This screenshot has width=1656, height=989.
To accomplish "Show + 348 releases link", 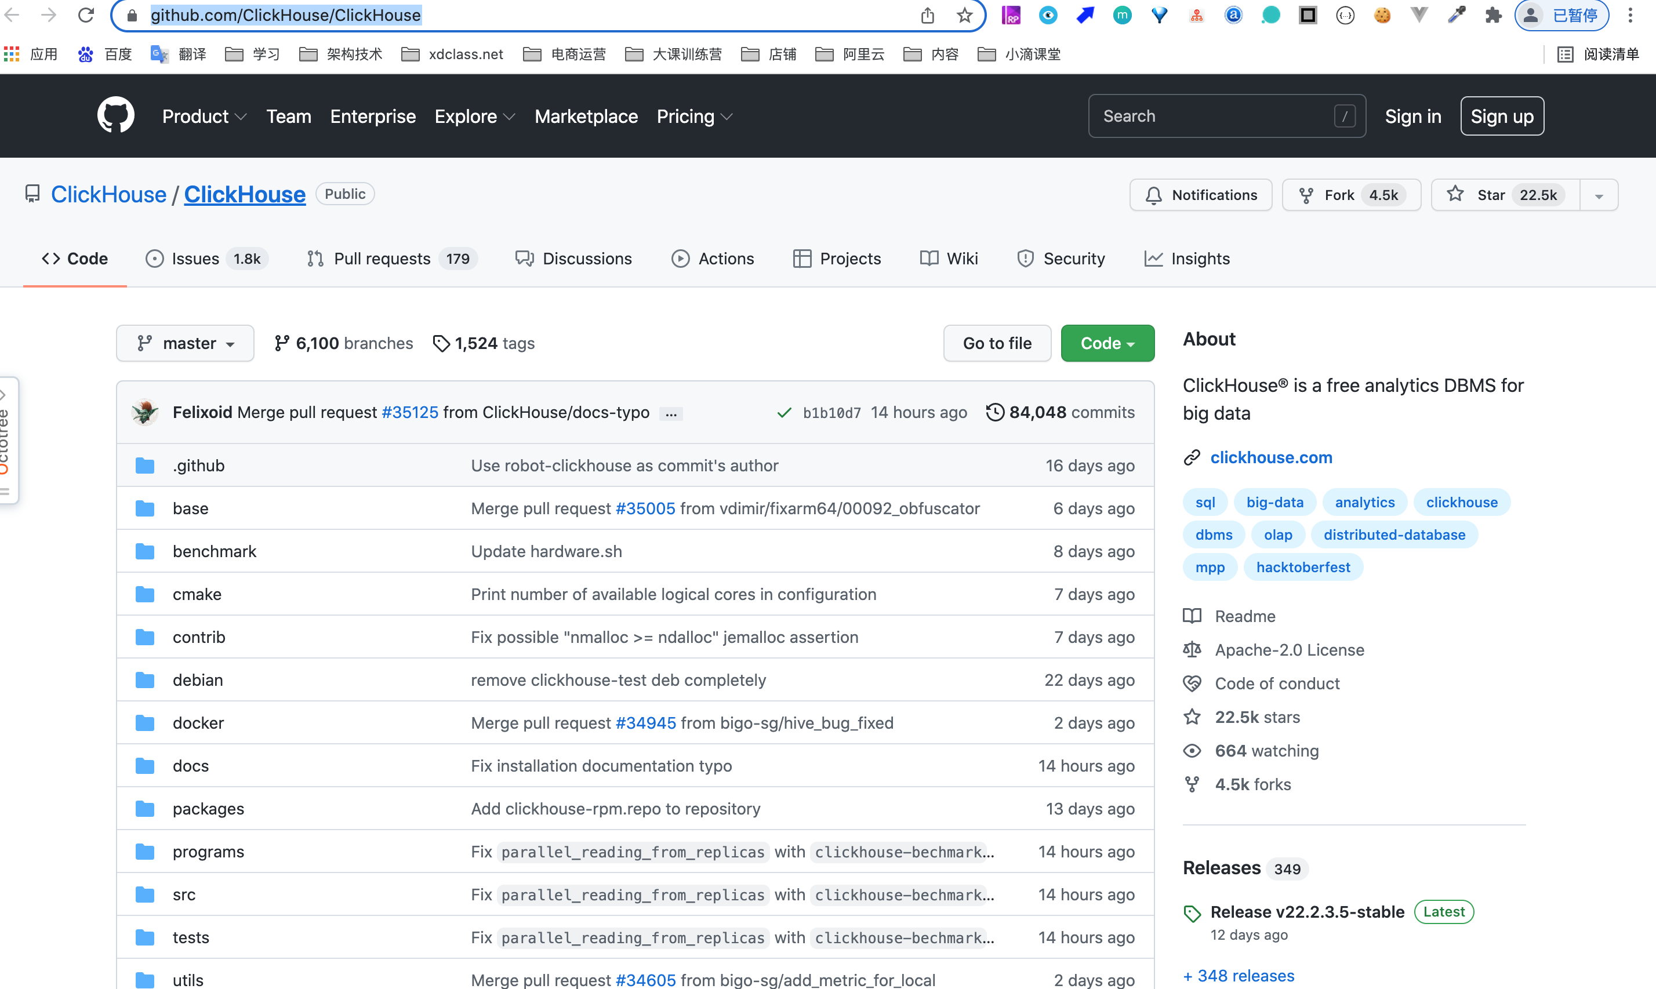I will (x=1238, y=976).
